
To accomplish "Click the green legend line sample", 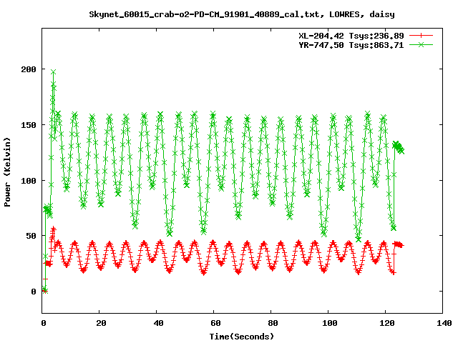I will coord(421,44).
